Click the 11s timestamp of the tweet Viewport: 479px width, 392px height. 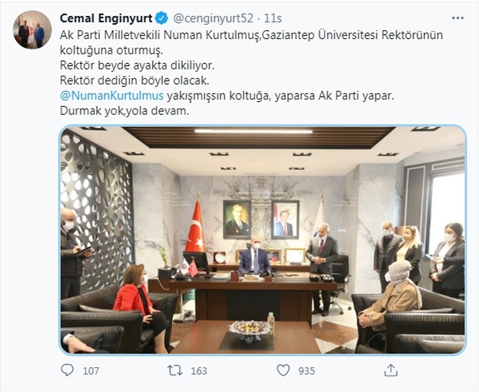pos(273,18)
